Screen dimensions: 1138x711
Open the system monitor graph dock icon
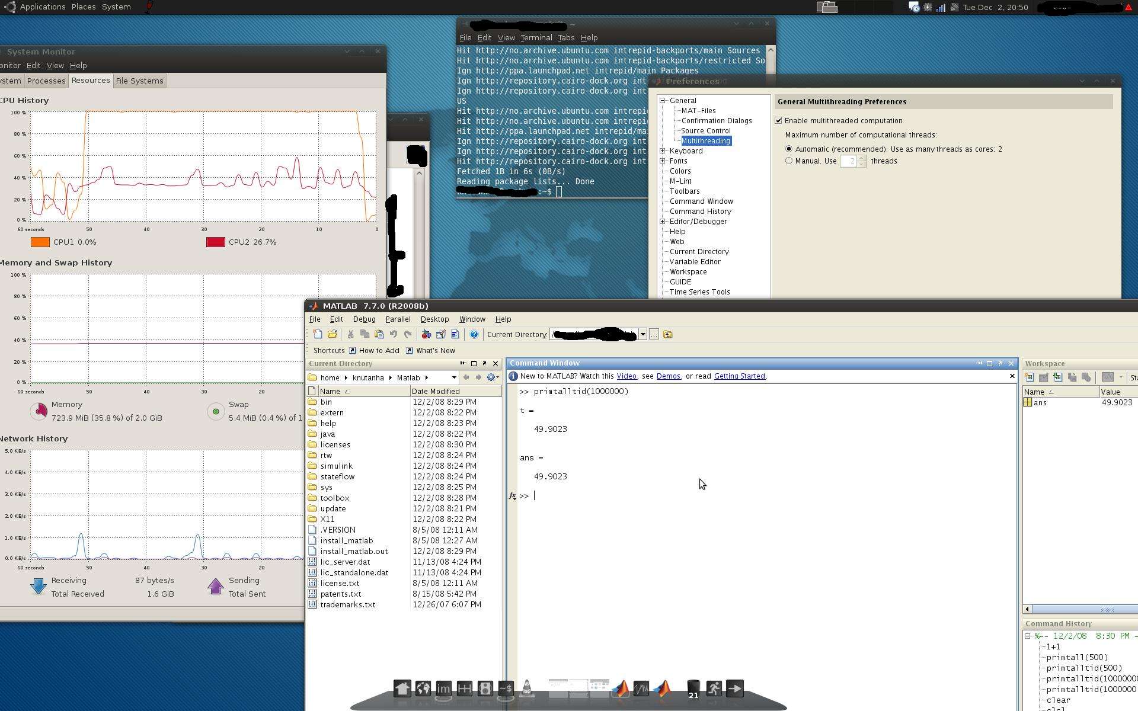641,688
